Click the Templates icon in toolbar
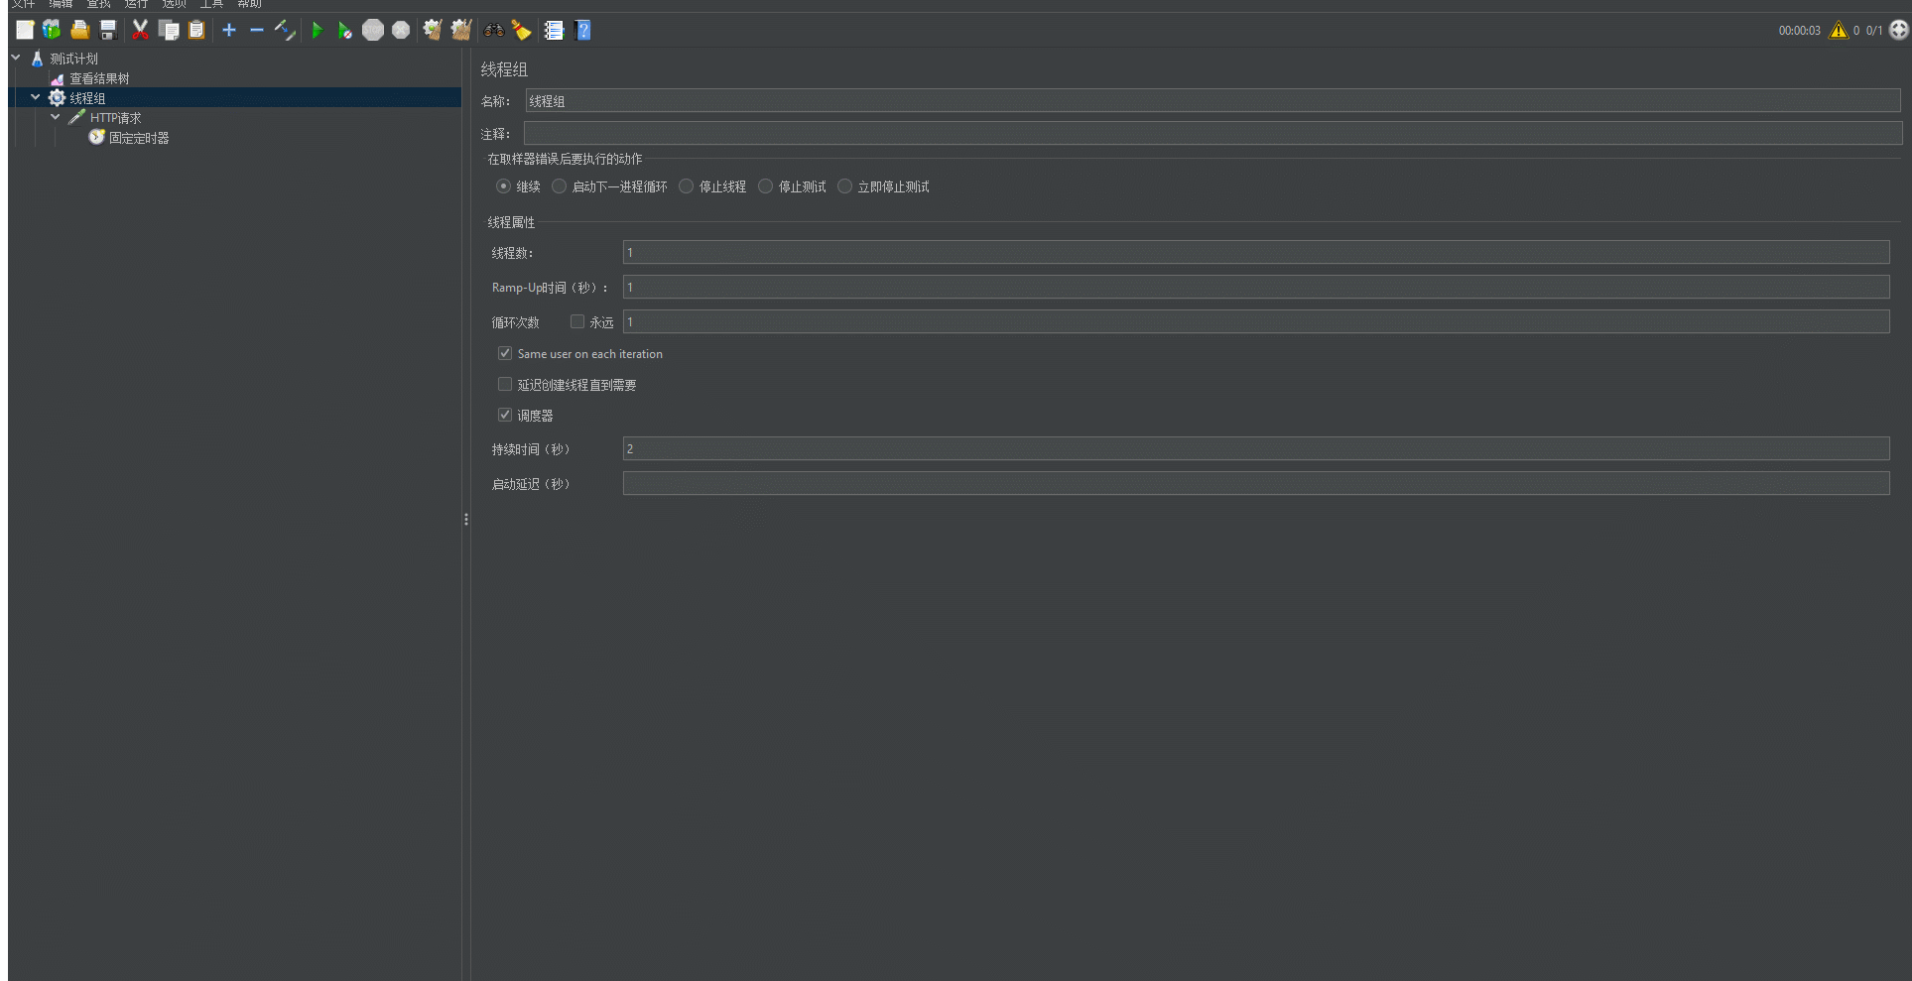The image size is (1912, 981). (x=52, y=31)
